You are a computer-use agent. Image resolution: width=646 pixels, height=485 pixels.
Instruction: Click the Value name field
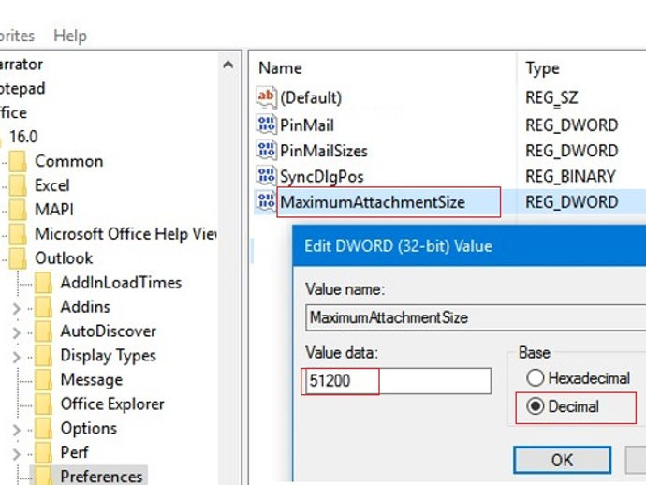(x=476, y=317)
